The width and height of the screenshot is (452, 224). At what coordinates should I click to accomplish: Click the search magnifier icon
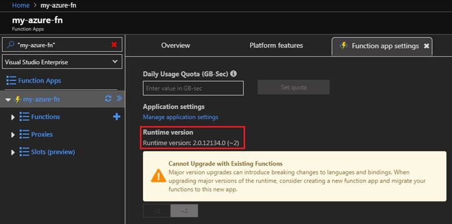10,45
